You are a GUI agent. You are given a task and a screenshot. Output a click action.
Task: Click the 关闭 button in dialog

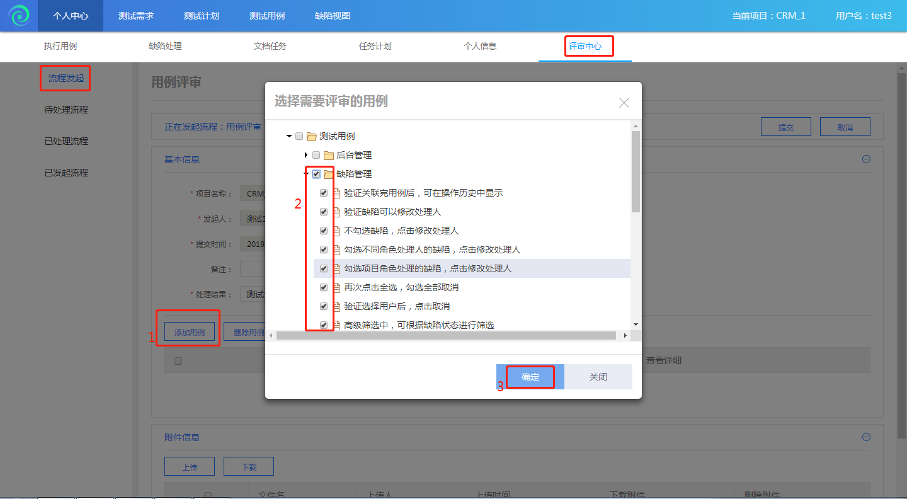(x=598, y=377)
